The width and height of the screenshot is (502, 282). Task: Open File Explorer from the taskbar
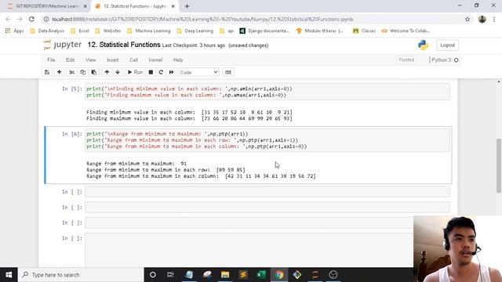point(225,275)
